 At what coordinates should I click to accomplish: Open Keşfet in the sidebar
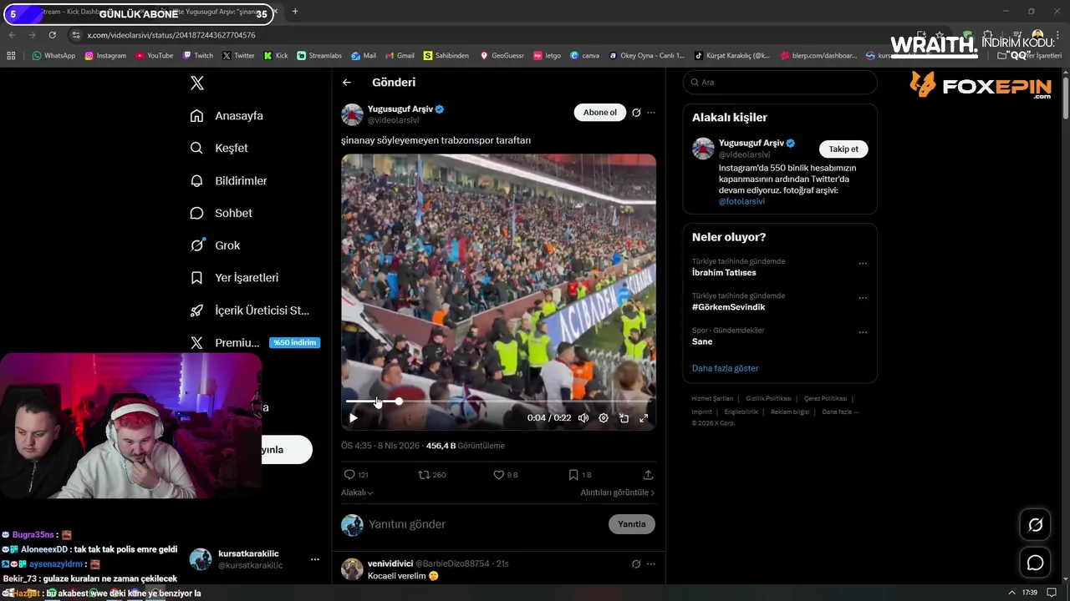click(x=219, y=148)
